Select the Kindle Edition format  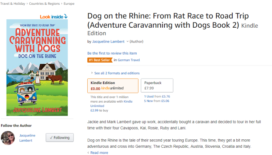tap(113, 86)
